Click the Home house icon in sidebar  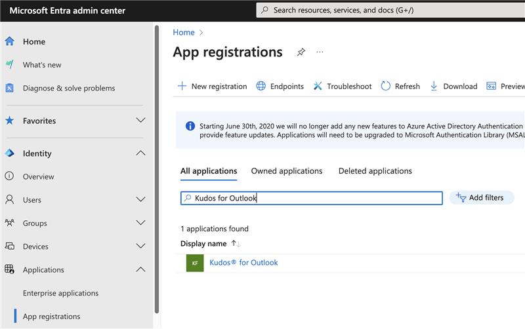(9, 41)
